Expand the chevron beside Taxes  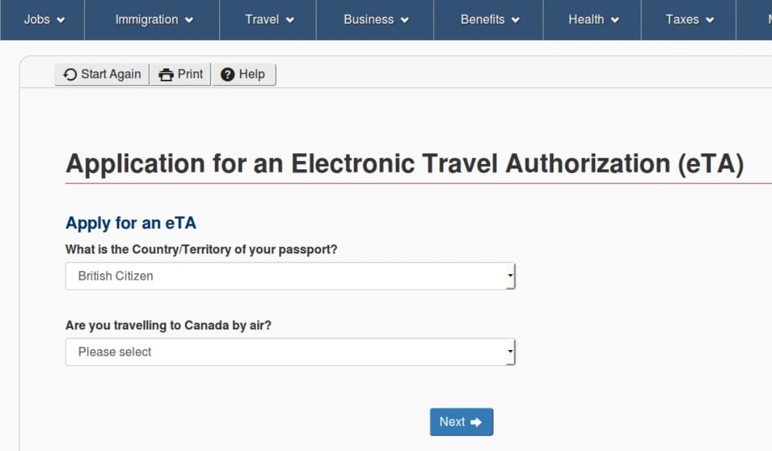(x=710, y=20)
